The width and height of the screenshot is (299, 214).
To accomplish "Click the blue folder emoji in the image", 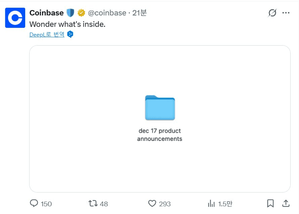I will pos(160,108).
